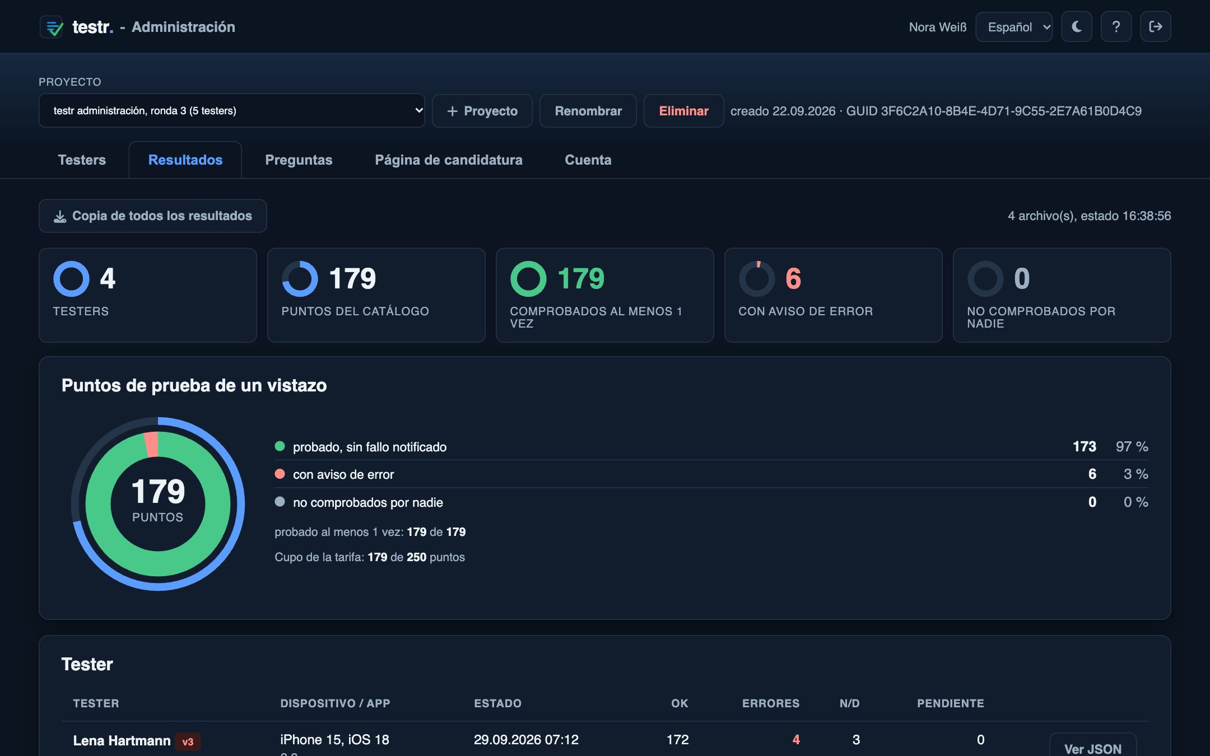Click the DISPOSITIVO / APP column header

335,703
